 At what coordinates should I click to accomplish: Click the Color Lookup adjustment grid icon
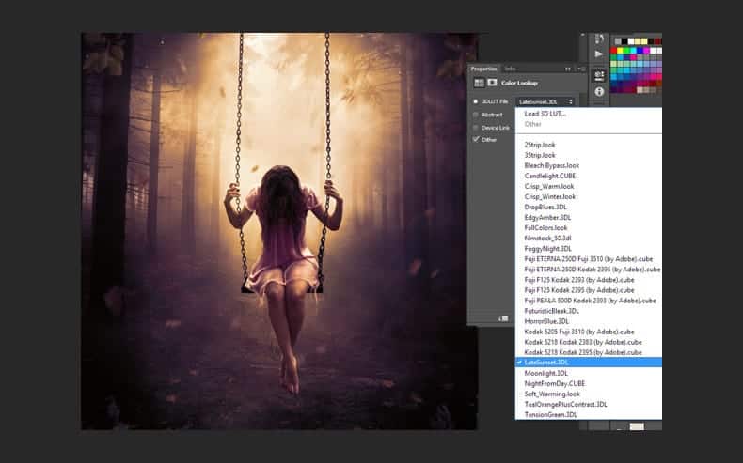479,83
